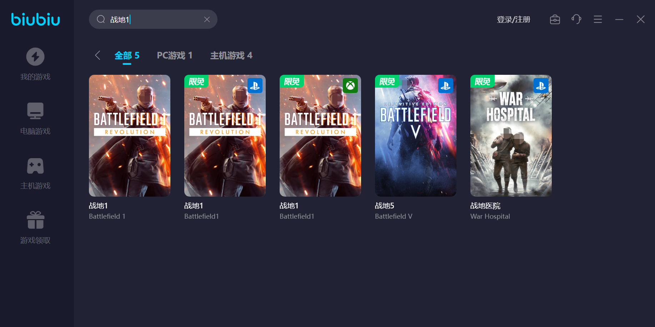655x327 pixels.
Task: Open the Battlefield V cover thumbnail
Action: (x=416, y=136)
